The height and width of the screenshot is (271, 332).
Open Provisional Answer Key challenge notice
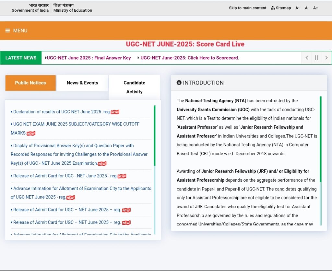pos(79,154)
